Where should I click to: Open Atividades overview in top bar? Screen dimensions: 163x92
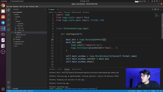coord(4,1)
